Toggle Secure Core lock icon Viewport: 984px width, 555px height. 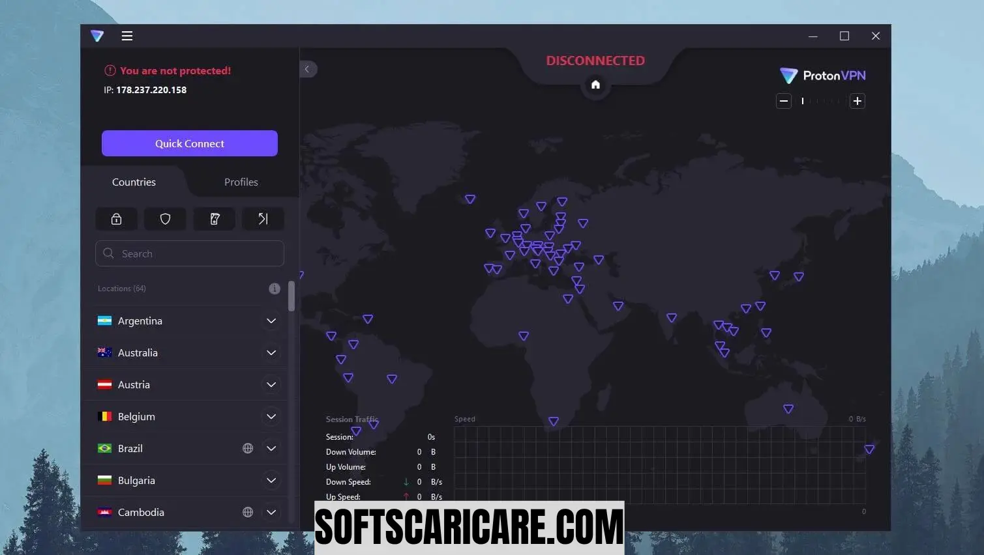(x=116, y=219)
